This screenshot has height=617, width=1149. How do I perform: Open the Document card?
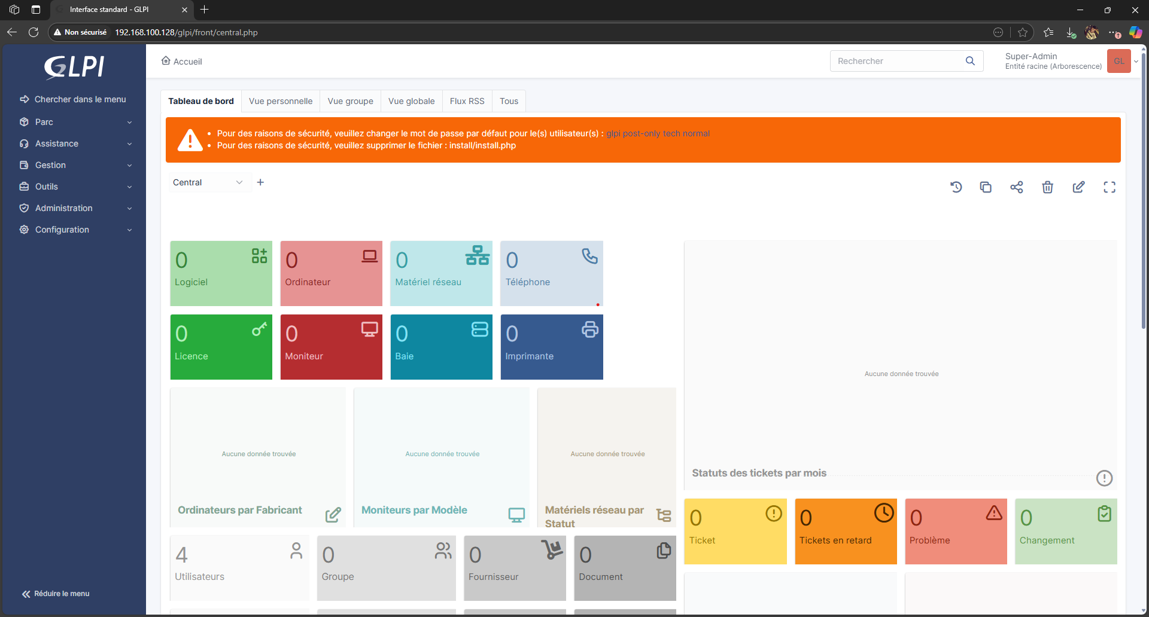625,568
